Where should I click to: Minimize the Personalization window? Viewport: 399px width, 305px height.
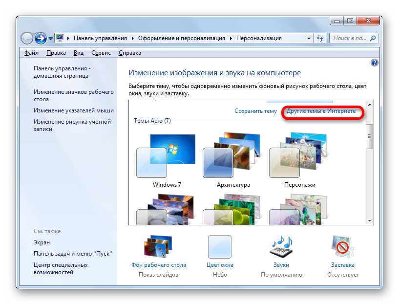337,21
